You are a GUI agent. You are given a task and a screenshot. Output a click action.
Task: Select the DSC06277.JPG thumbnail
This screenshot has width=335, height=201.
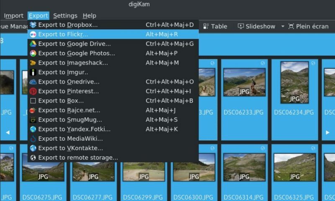tap(93, 171)
